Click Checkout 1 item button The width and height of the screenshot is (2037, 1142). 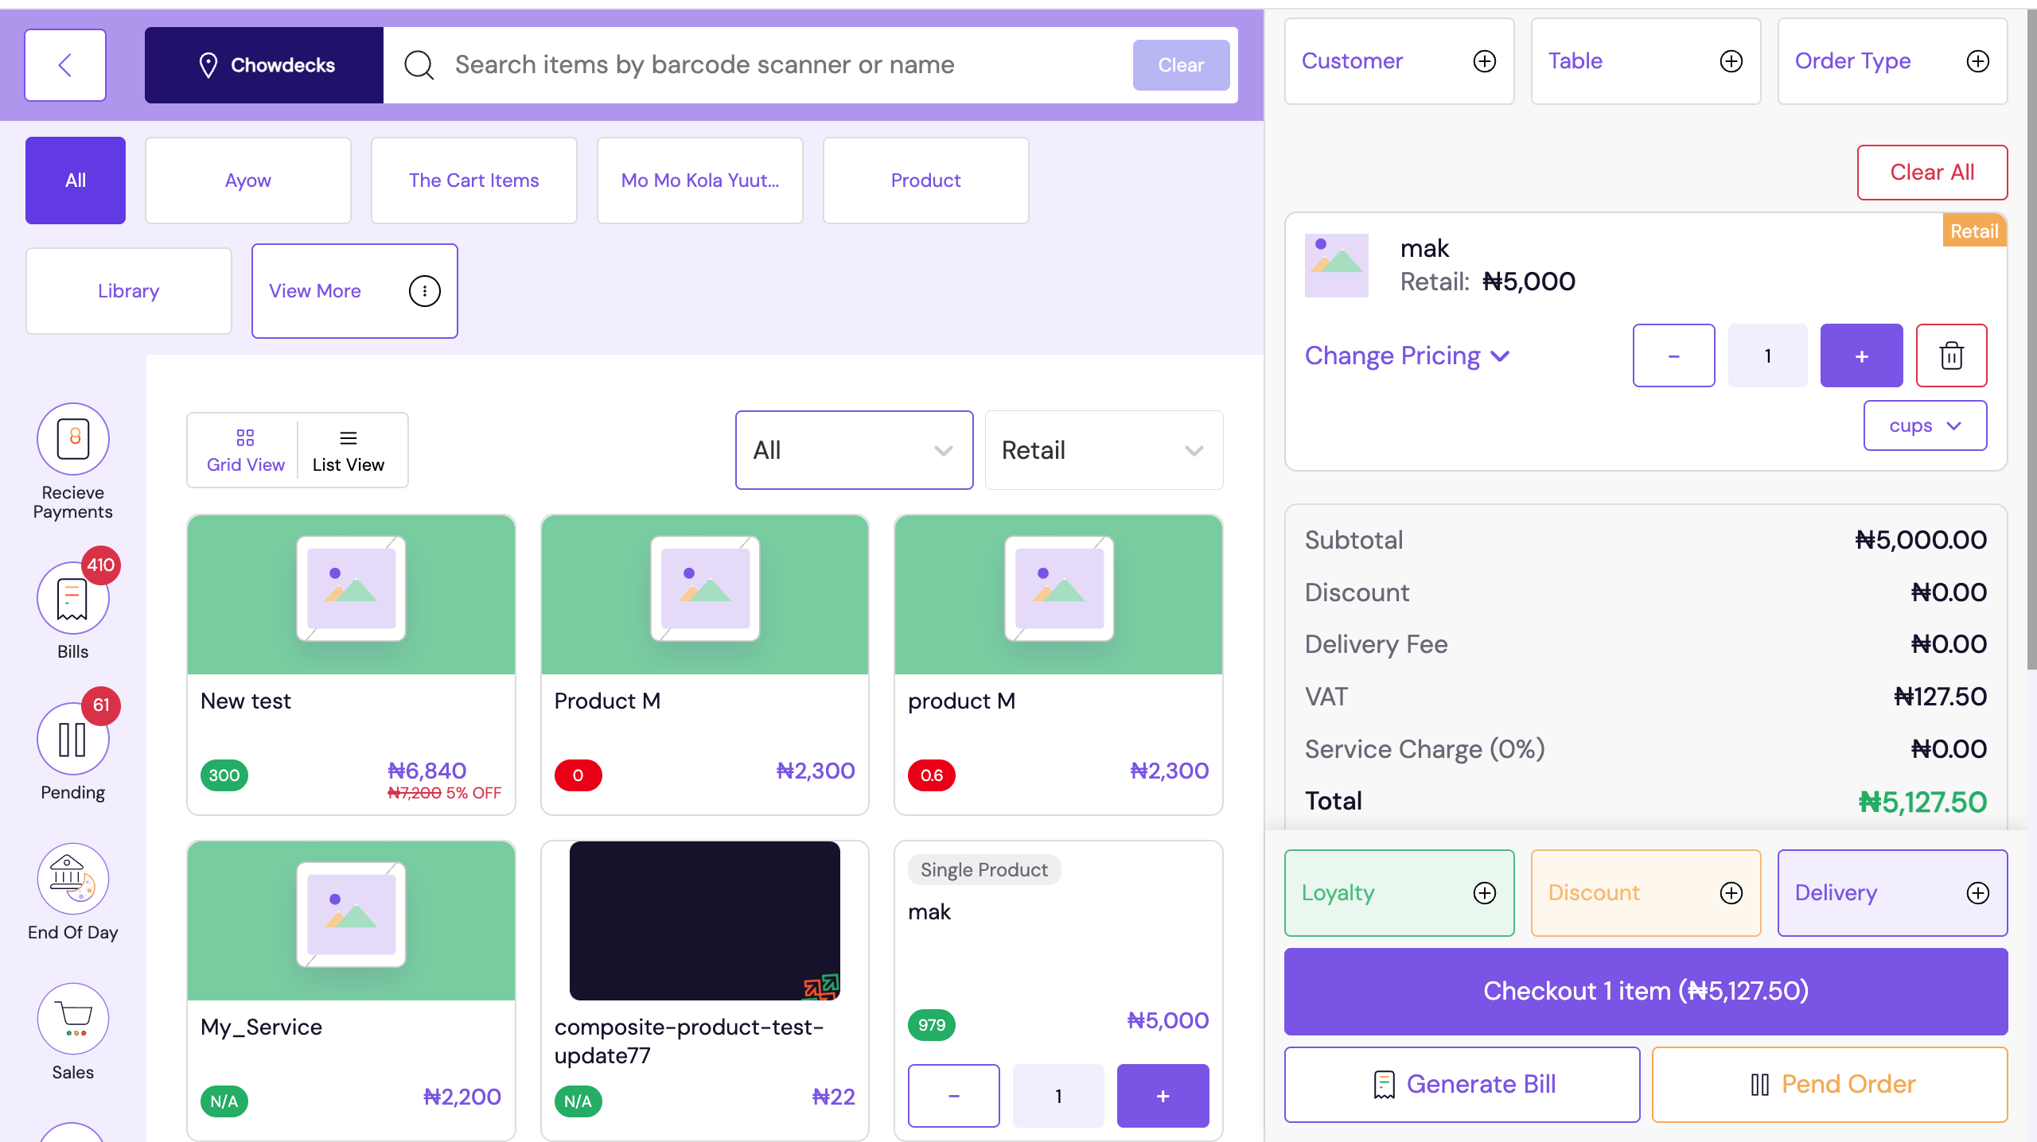click(1645, 991)
